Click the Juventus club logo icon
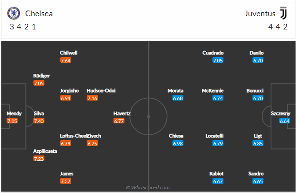The image size is (296, 195). [x=283, y=13]
